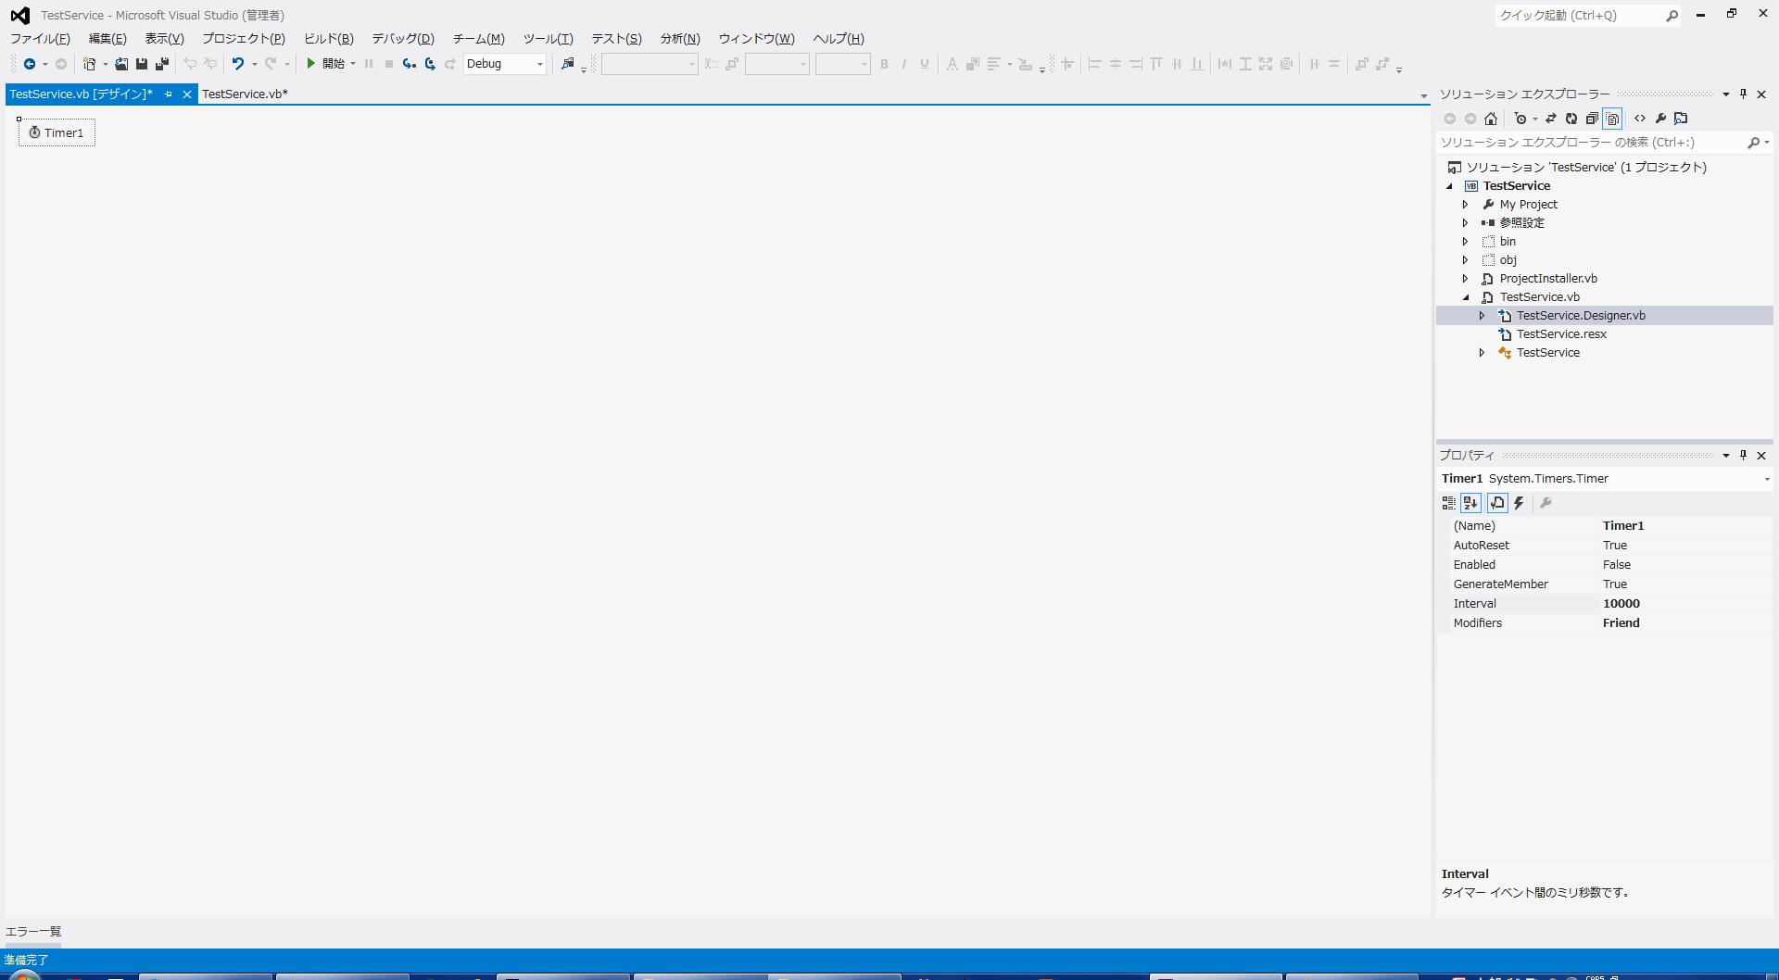The image size is (1779, 980).
Task: Click the Step Over debug icon
Action: pyautogui.click(x=430, y=64)
